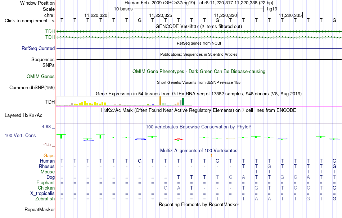
Task: Click the 'G' base in Dog alignment row
Action: 282,177
